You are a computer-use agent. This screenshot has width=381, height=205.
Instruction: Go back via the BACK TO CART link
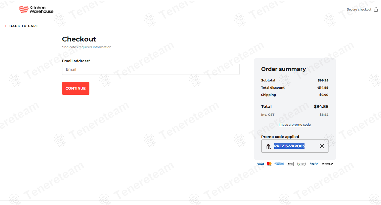tap(24, 26)
